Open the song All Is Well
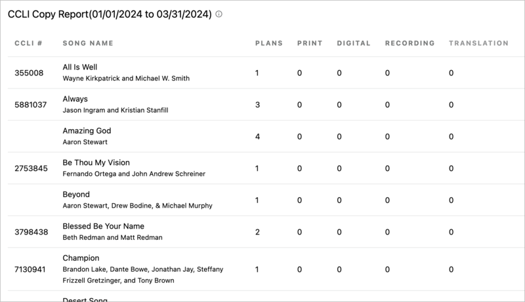 point(80,67)
